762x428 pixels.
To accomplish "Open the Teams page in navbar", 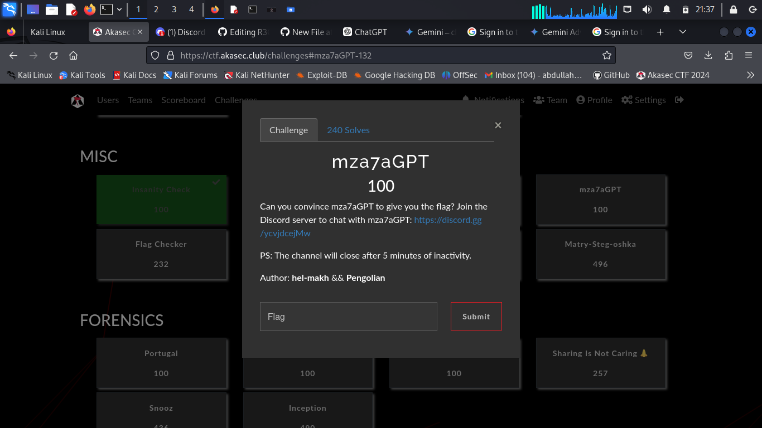I will (x=140, y=100).
